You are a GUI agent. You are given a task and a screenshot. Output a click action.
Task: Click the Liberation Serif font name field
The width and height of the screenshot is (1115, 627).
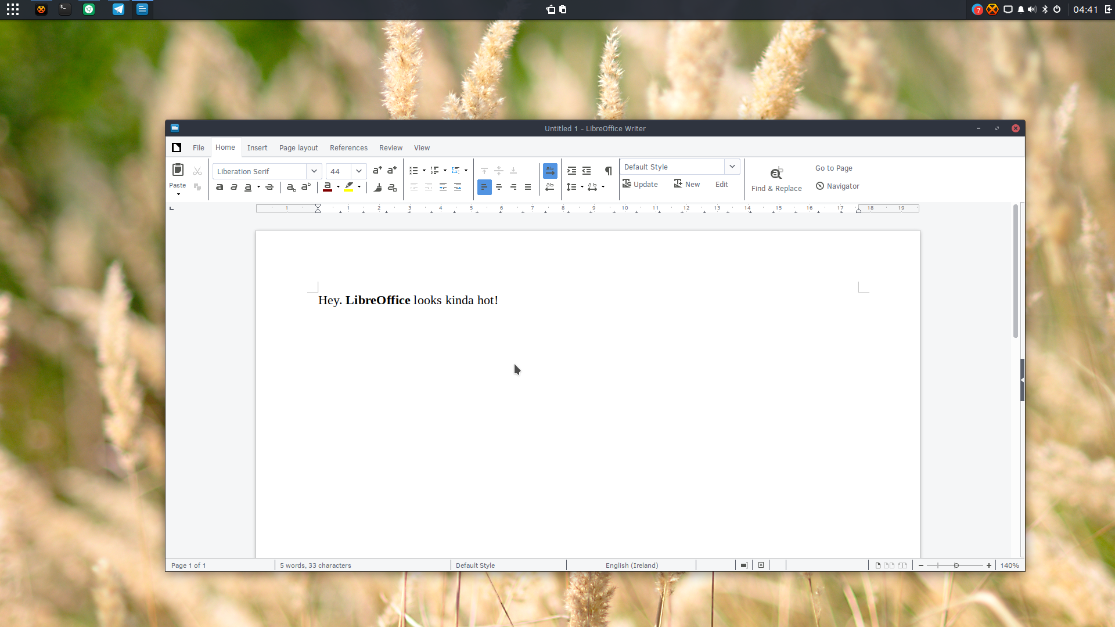click(x=260, y=171)
